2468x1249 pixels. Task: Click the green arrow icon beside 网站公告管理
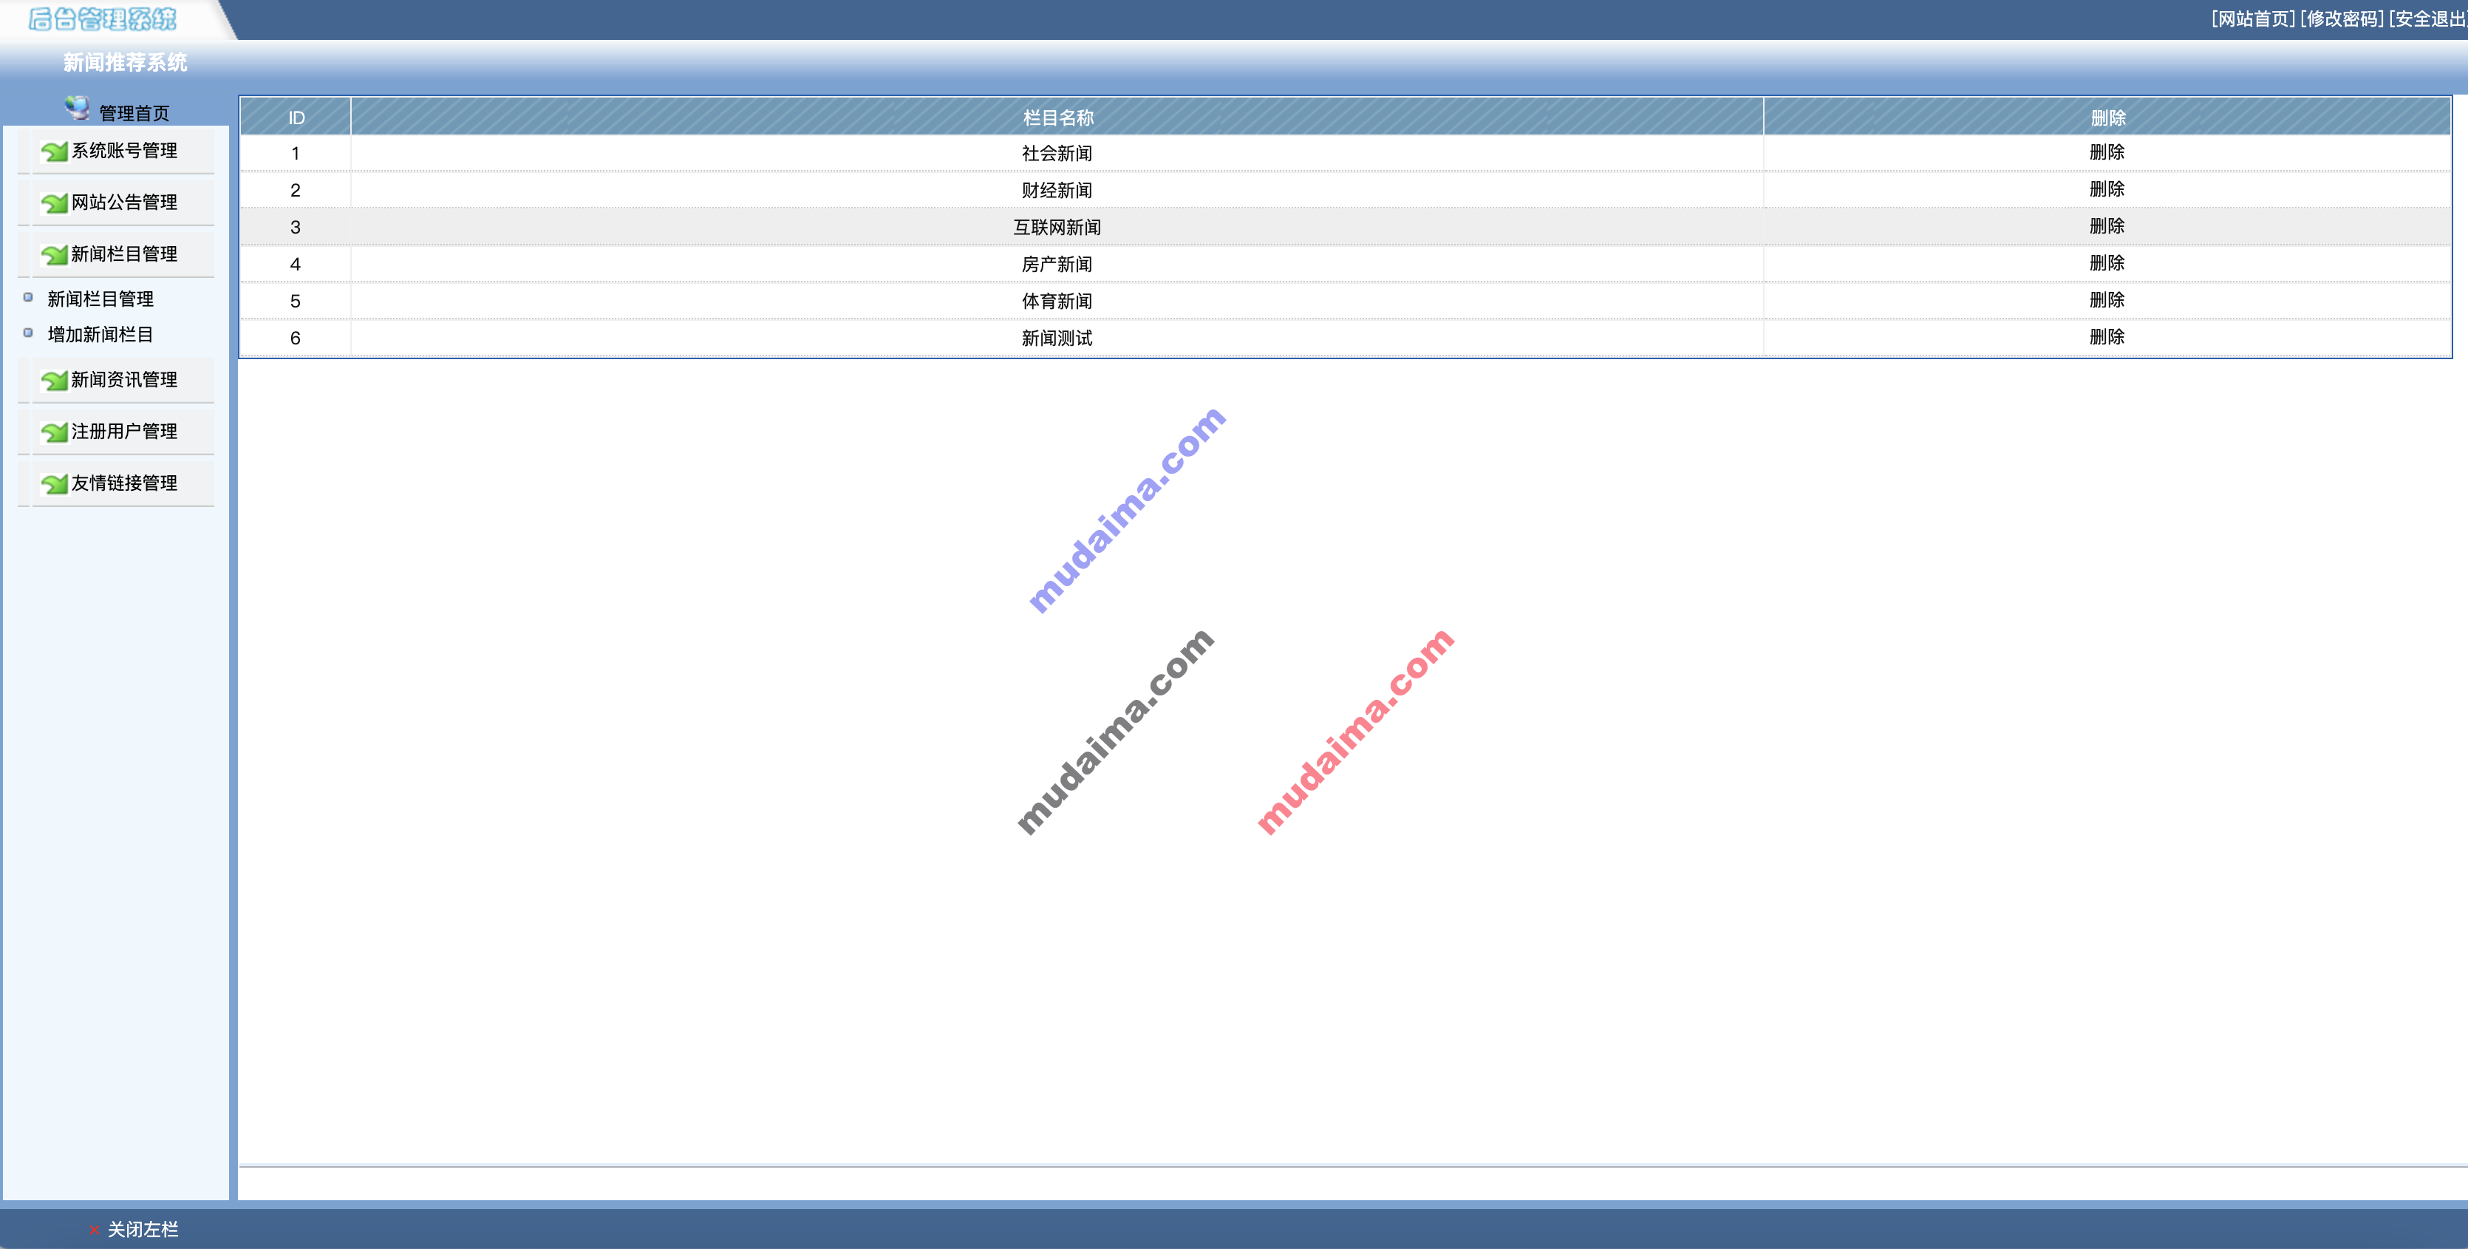coord(55,203)
